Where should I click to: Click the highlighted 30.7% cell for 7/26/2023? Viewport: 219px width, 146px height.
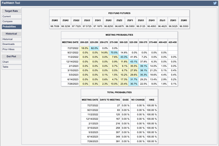[x=133, y=84]
